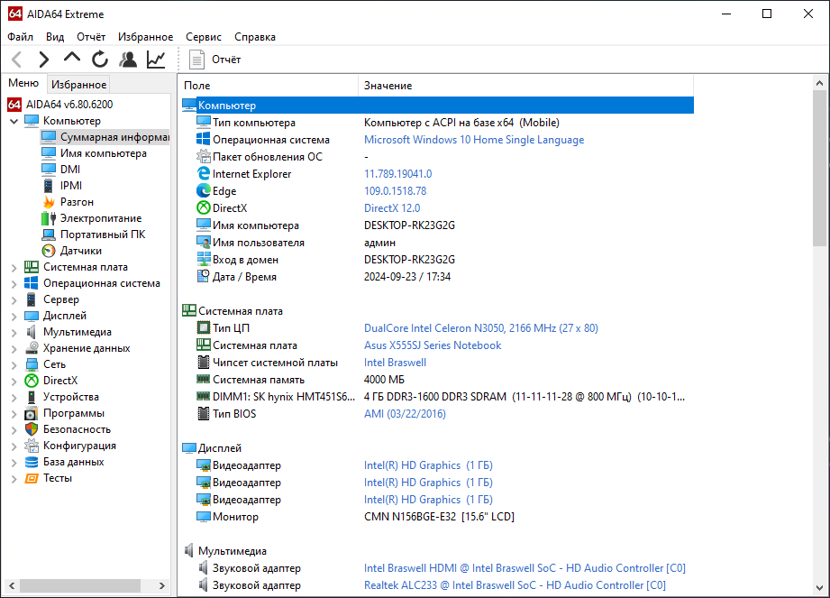The height and width of the screenshot is (598, 830).
Task: Select the DESKTOP-RK23G2G computer name value
Action: (409, 225)
